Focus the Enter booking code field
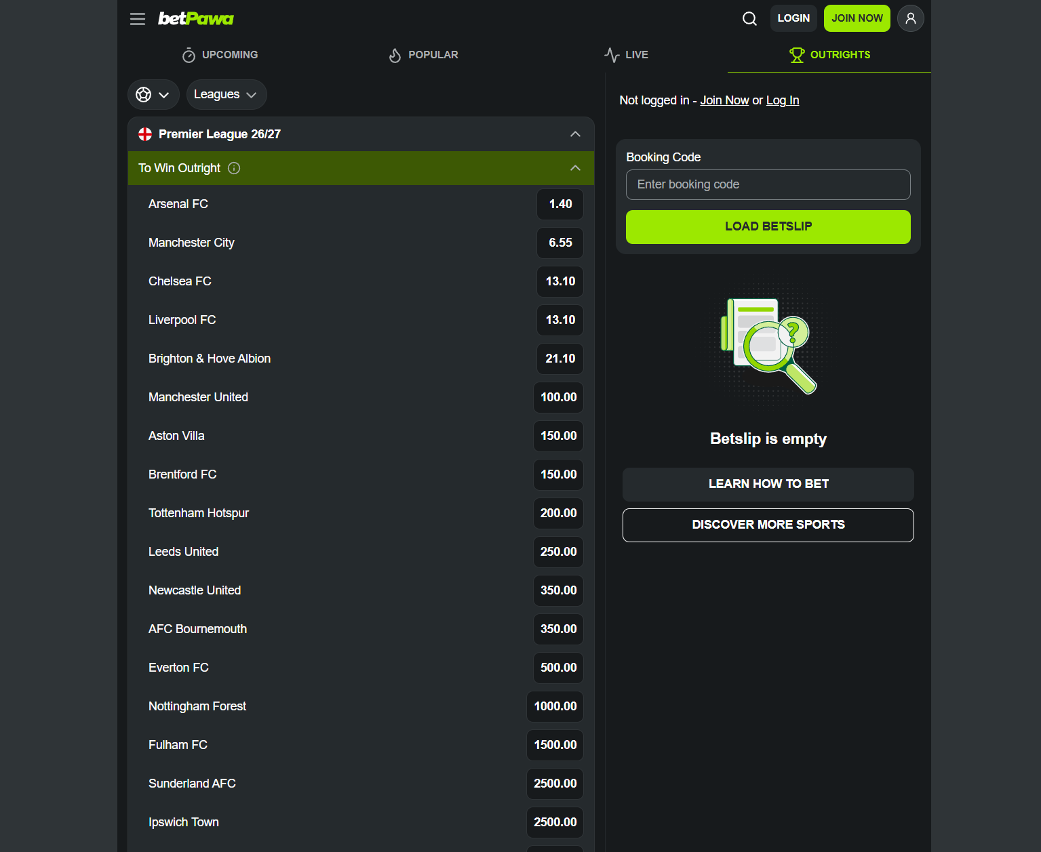 (x=768, y=184)
